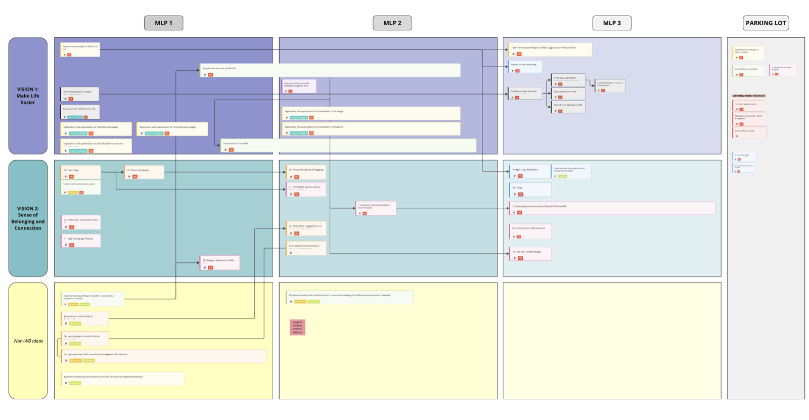Select the VISION 1: Make Life Easier row label

pyautogui.click(x=28, y=96)
